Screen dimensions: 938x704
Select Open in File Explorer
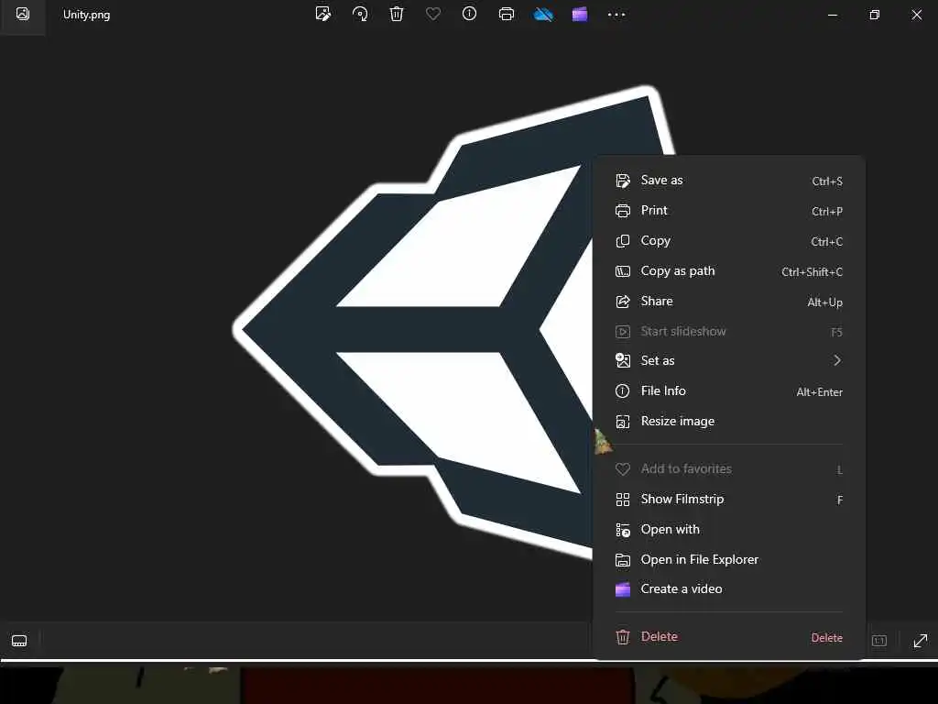[728, 560]
